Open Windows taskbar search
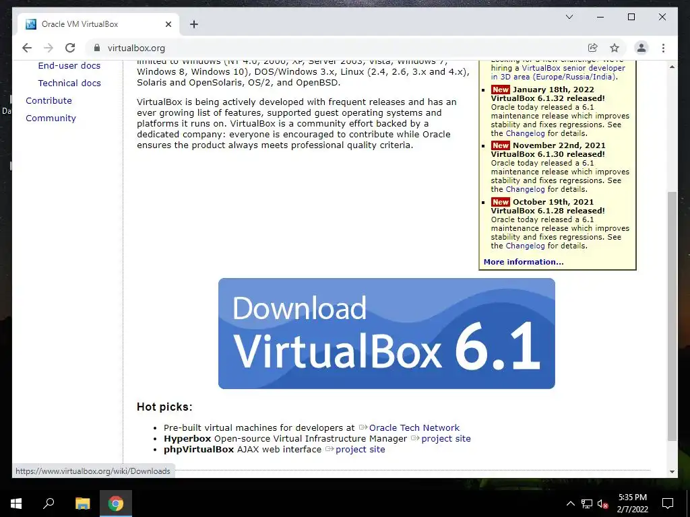 coord(49,504)
